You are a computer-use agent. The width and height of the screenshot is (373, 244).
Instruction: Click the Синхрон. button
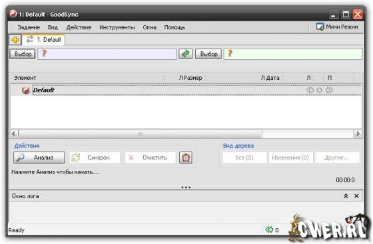[95, 158]
